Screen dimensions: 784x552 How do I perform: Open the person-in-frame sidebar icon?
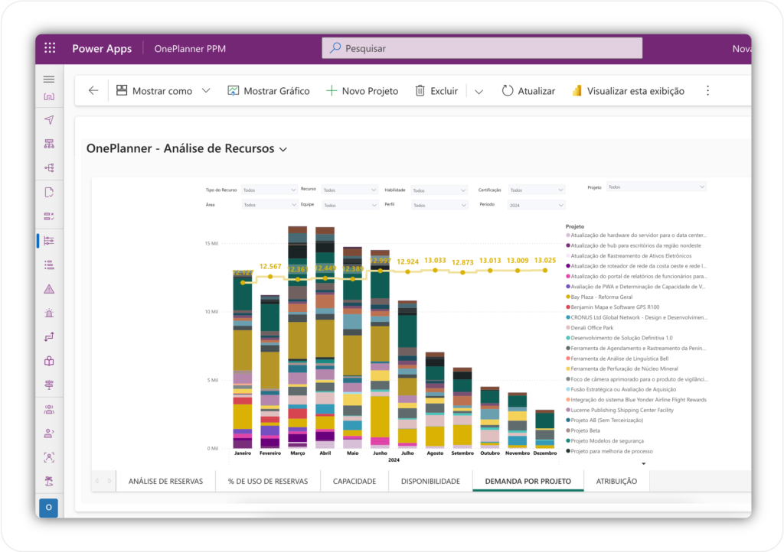point(49,457)
